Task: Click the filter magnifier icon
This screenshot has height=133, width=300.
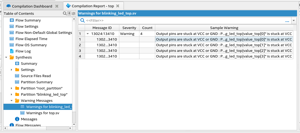Action: pyautogui.click(x=83, y=20)
